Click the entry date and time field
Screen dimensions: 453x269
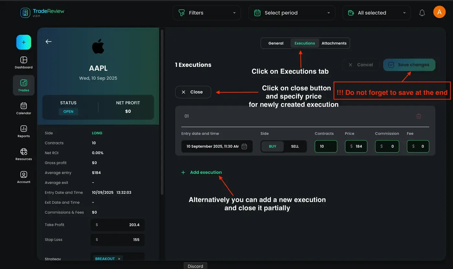click(217, 146)
